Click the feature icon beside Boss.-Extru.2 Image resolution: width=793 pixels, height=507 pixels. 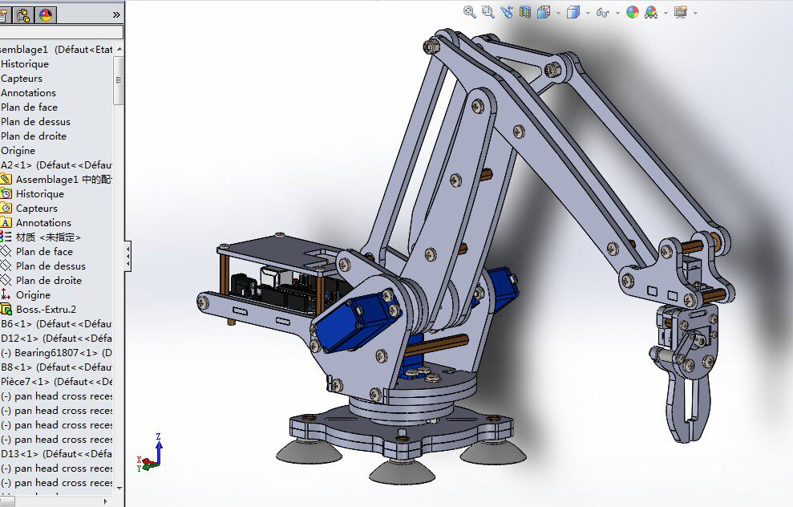(x=6, y=309)
